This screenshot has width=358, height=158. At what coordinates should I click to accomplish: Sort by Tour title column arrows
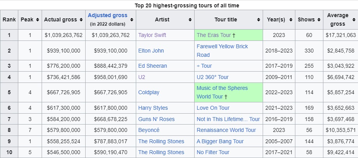point(259,20)
